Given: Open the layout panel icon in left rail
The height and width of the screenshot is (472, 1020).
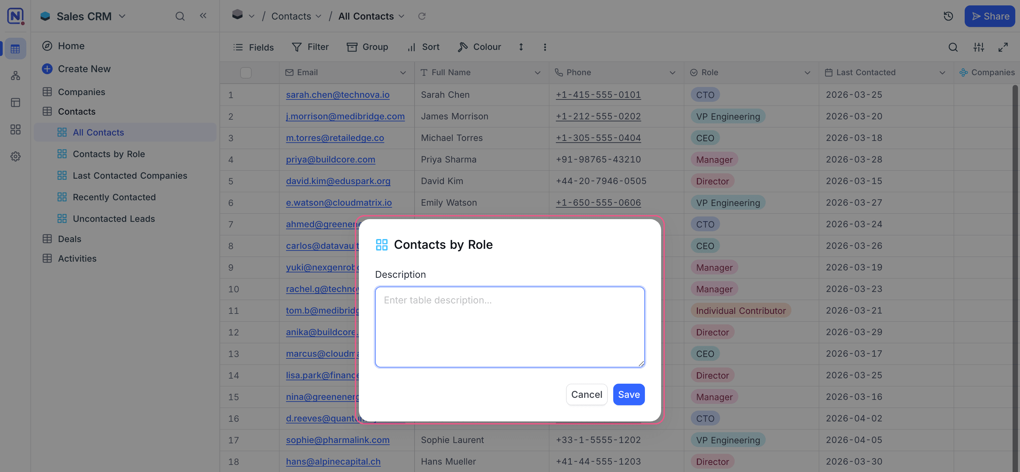Looking at the screenshot, I should (16, 102).
